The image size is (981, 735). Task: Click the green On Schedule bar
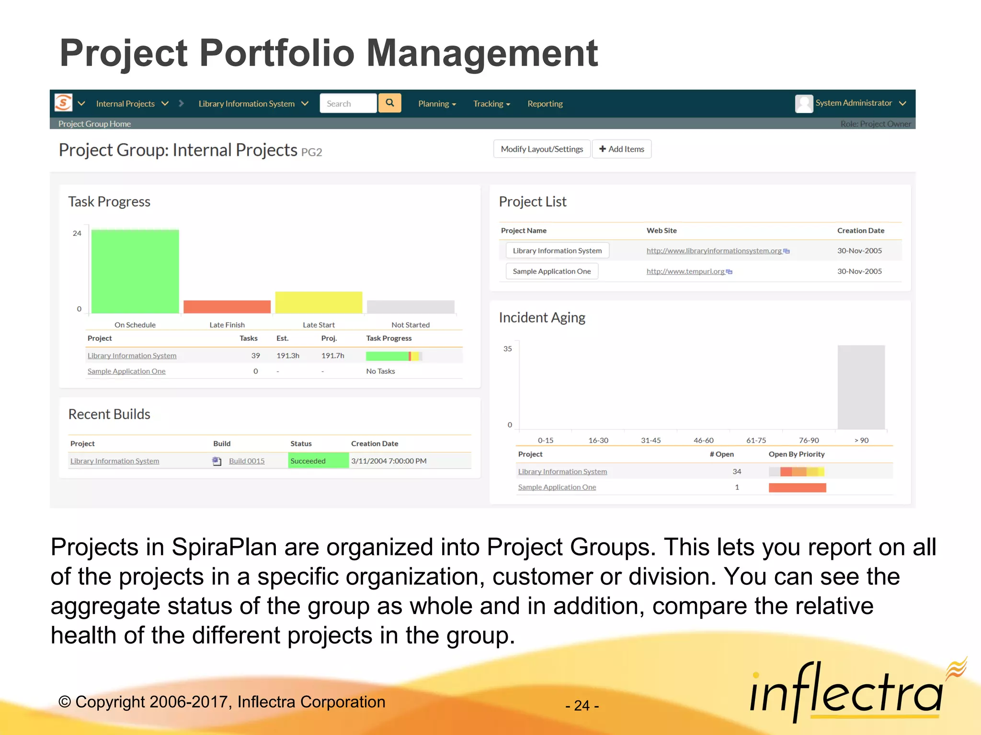point(135,271)
